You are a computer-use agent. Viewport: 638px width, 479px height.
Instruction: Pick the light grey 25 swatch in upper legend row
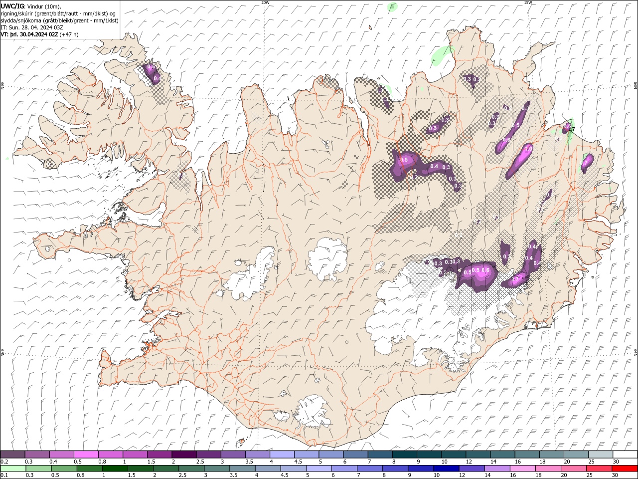click(x=601, y=455)
